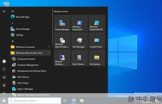
Task: Click the Windows Server tile group title
Action: [61, 11]
